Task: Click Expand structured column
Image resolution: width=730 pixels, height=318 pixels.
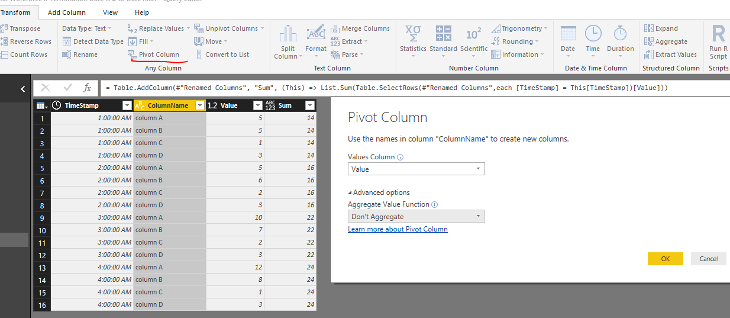Action: (x=661, y=28)
